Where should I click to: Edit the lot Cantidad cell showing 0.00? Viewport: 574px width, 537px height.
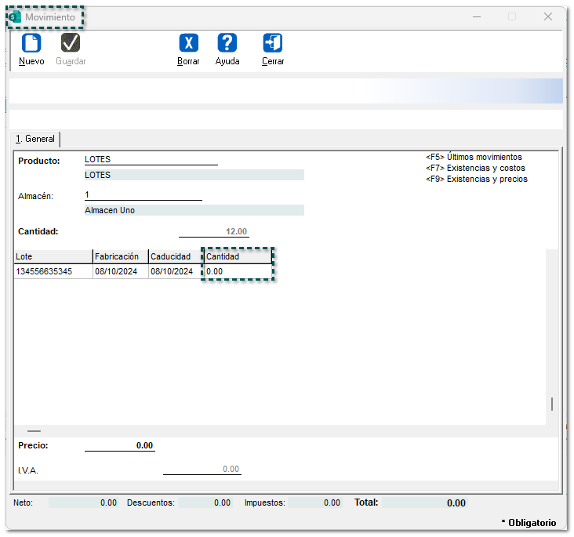point(238,271)
